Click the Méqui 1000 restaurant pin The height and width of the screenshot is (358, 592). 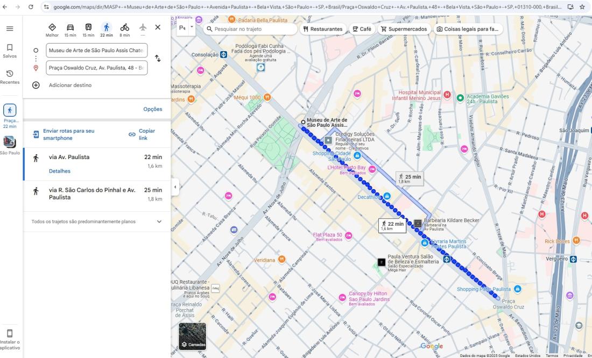tap(267, 97)
